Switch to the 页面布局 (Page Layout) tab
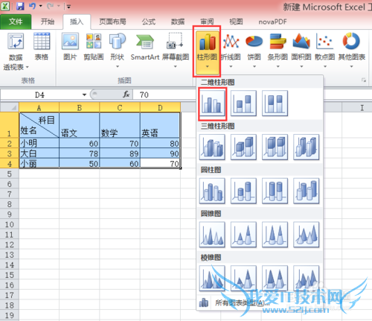The width and height of the screenshot is (372, 321). coord(112,22)
